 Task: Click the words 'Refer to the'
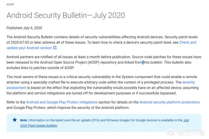[x=16, y=102]
